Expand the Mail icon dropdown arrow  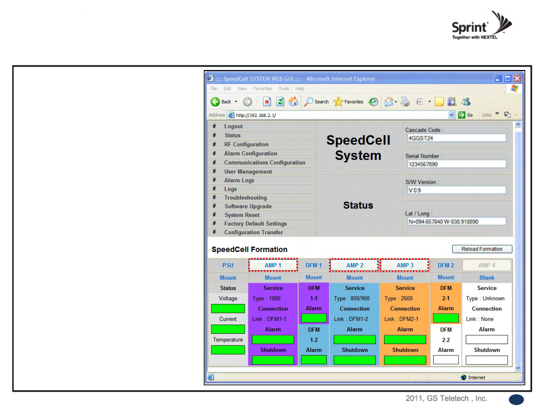pyautogui.click(x=396, y=102)
